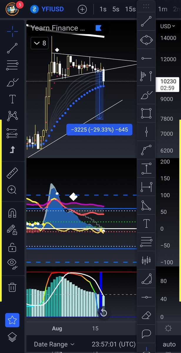Select the rectangle tool in floating toolbar
The width and height of the screenshot is (181, 353).
(146, 113)
